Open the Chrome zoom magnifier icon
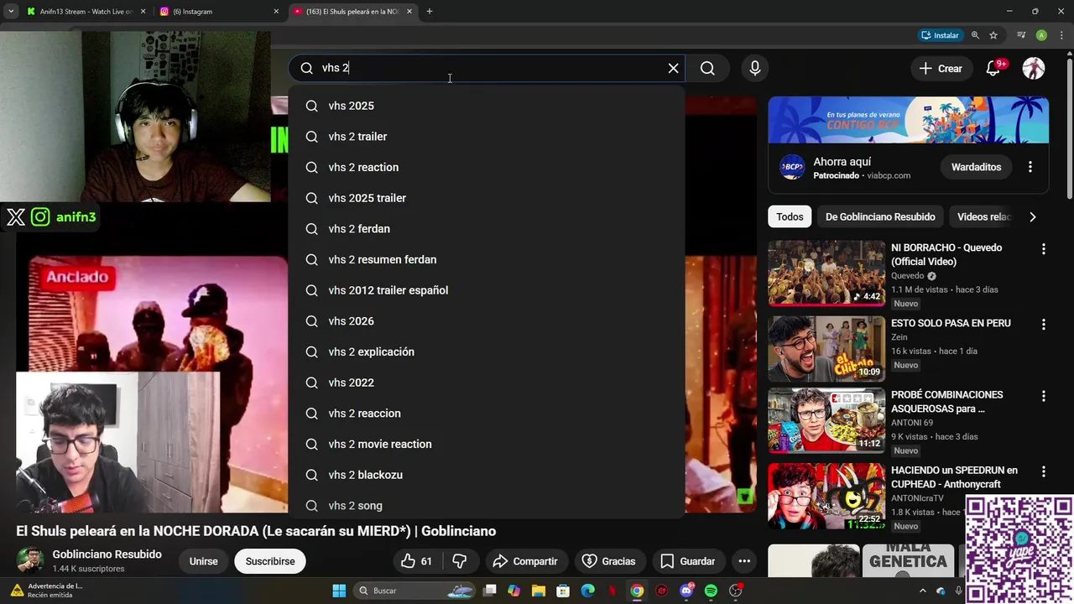The image size is (1074, 604). [x=975, y=35]
